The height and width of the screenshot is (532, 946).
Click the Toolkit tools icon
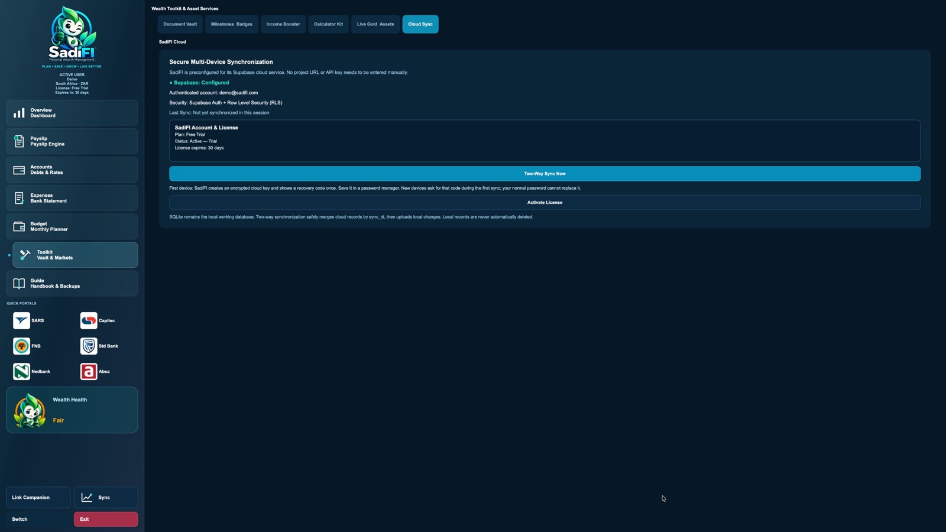tap(25, 255)
